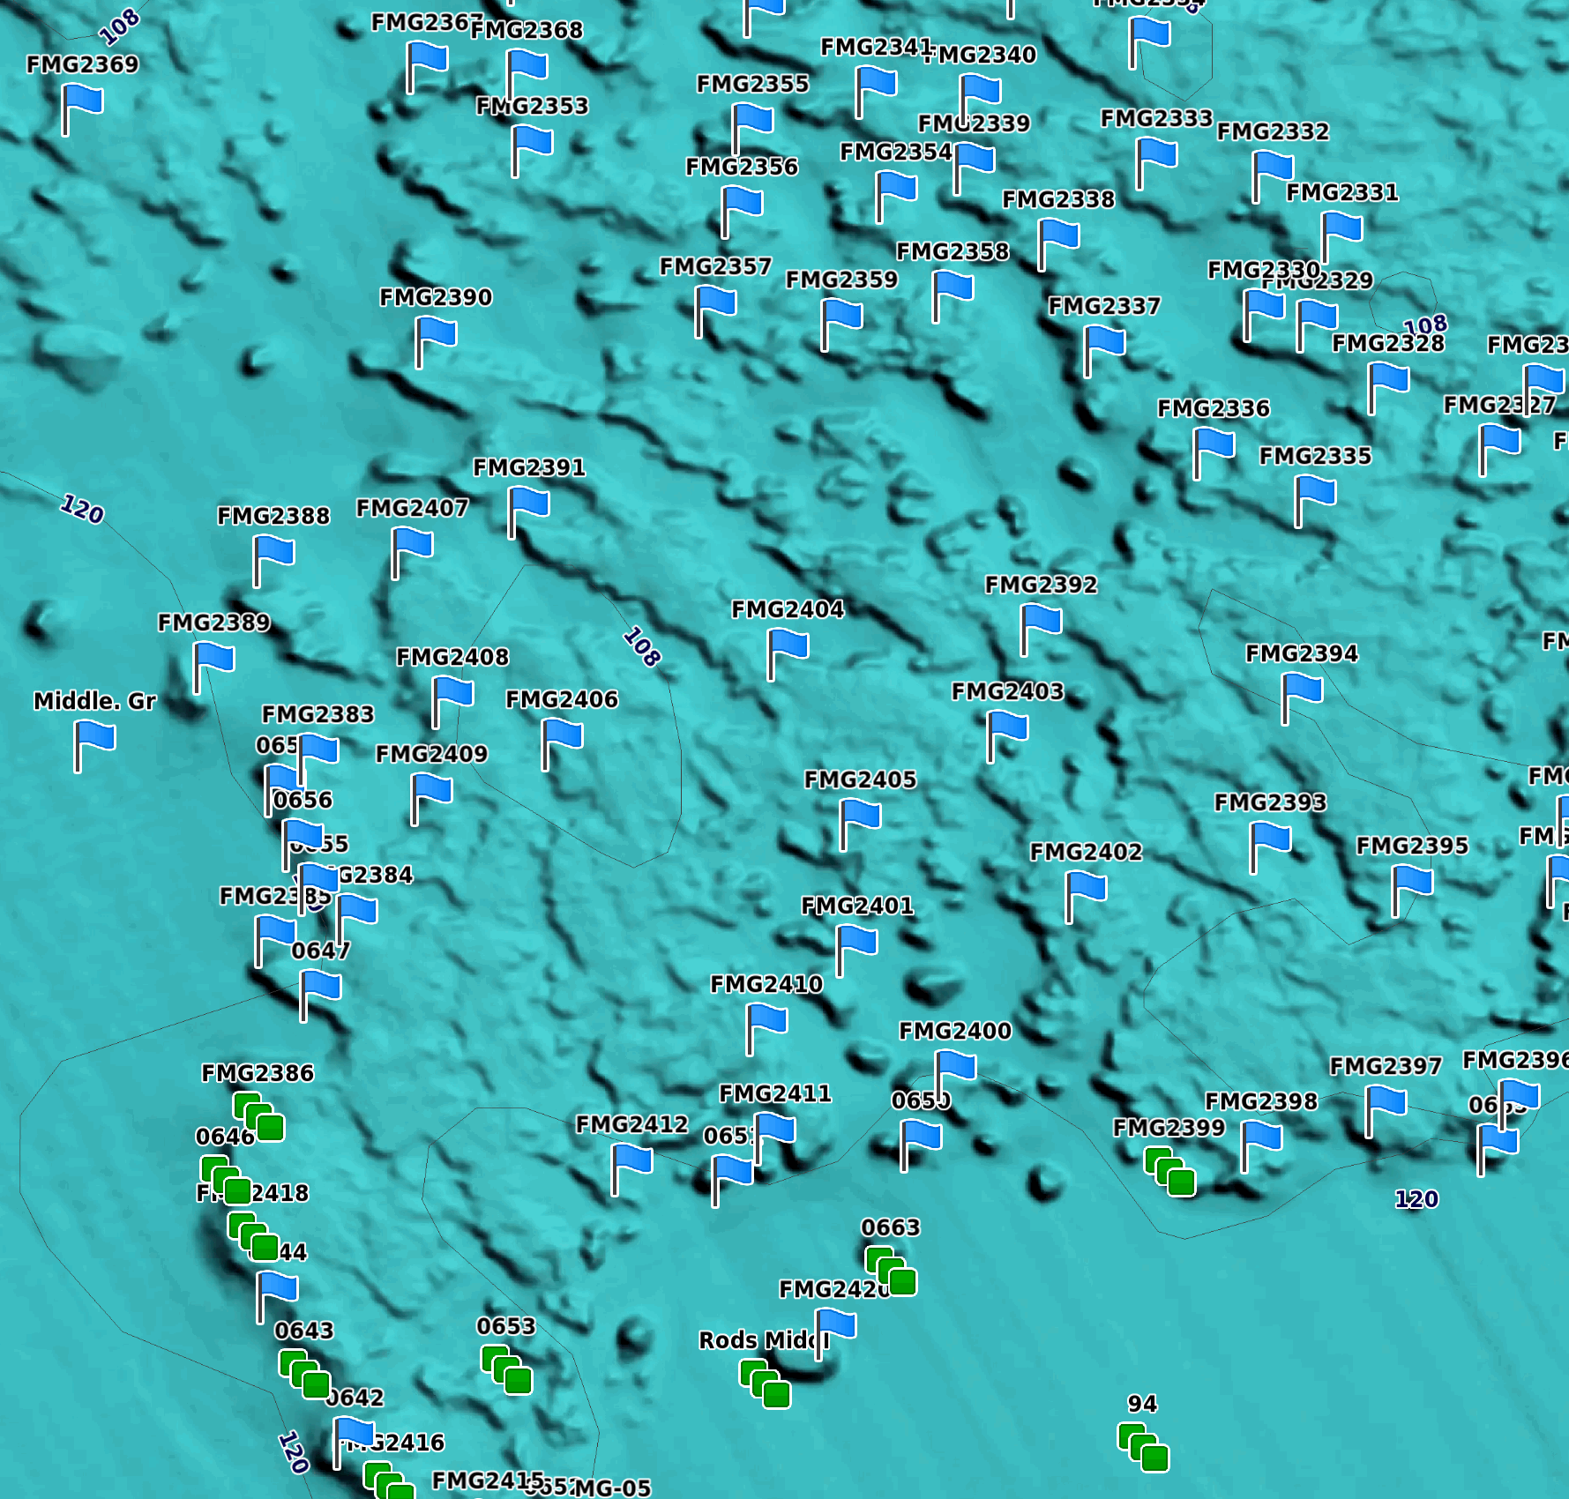The width and height of the screenshot is (1569, 1499).
Task: Select the FMG2390 flag marker
Action: tap(436, 341)
